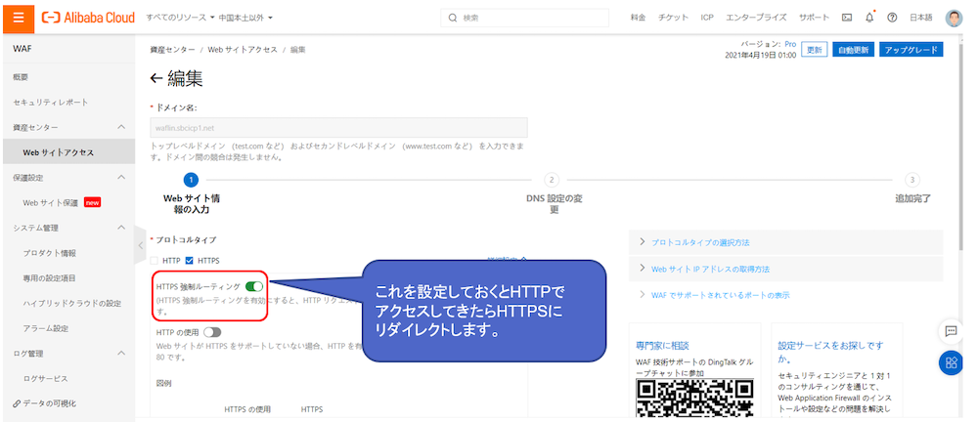Open the floating chat message icon
The height and width of the screenshot is (422, 978).
tap(951, 331)
